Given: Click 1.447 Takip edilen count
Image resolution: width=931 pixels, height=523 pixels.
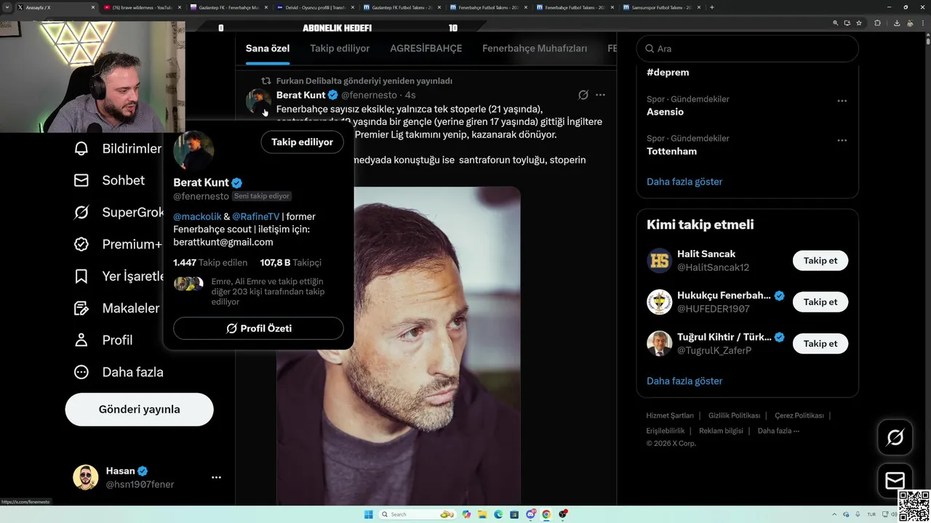Looking at the screenshot, I should pos(210,263).
